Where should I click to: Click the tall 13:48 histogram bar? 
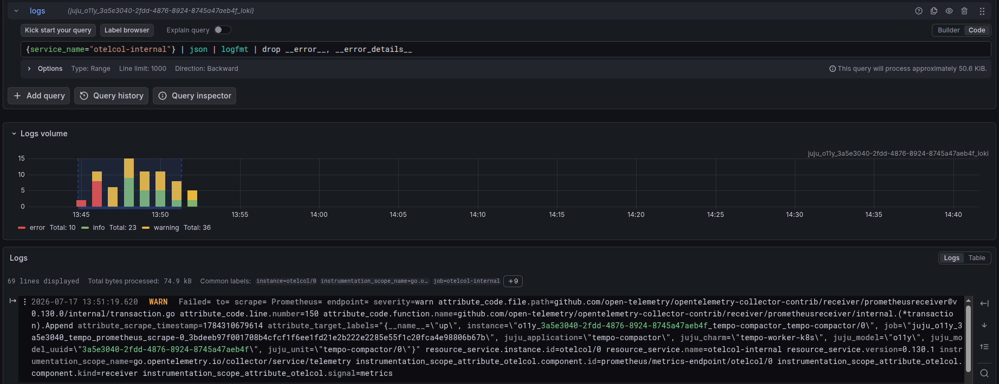tap(129, 182)
